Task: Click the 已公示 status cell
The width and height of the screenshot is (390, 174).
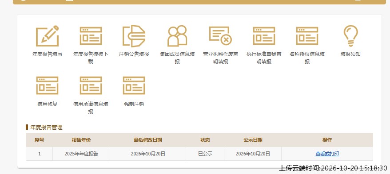Action: click(x=205, y=154)
